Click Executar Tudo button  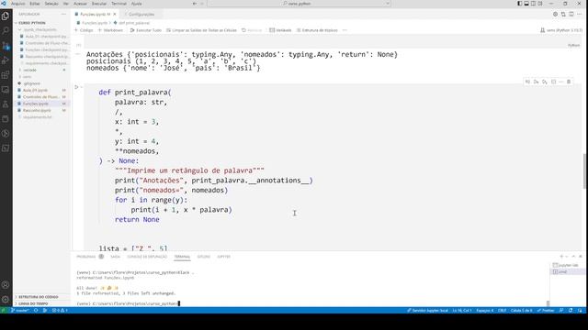(x=145, y=30)
